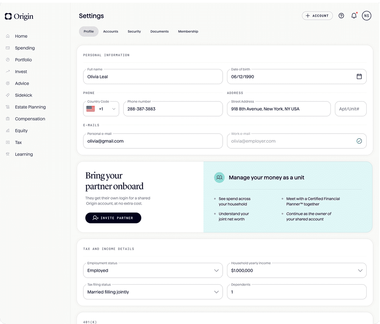Open the Tax filing status dropdown
This screenshot has width=380, height=324.
click(x=153, y=292)
